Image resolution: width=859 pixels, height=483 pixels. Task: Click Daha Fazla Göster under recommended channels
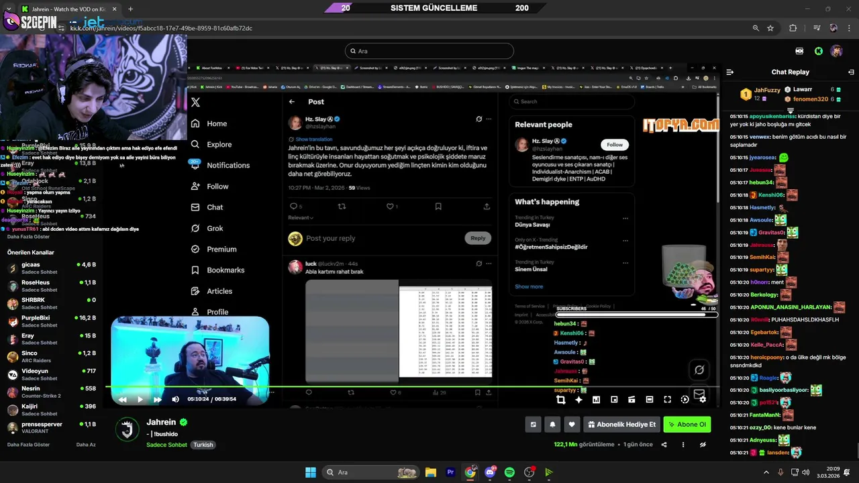click(x=28, y=445)
